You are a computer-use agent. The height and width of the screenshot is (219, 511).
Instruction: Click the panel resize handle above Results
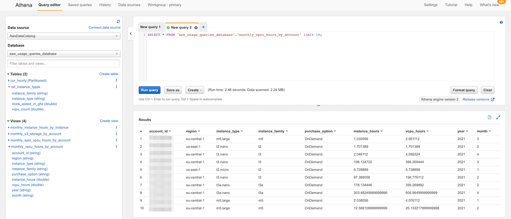coord(319,106)
